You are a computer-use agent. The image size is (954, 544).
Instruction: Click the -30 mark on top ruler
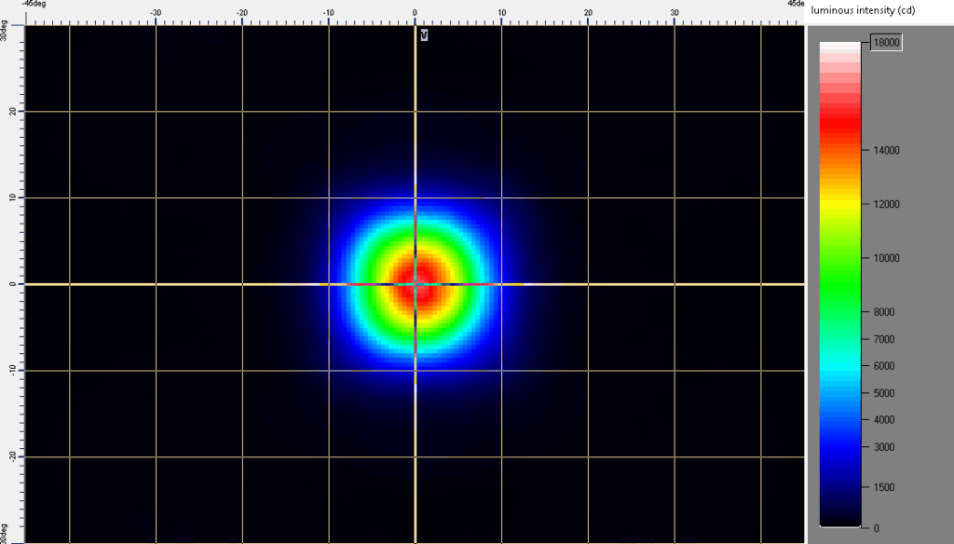tap(156, 13)
